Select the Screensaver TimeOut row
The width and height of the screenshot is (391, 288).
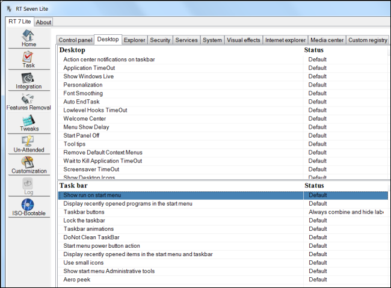click(223, 170)
